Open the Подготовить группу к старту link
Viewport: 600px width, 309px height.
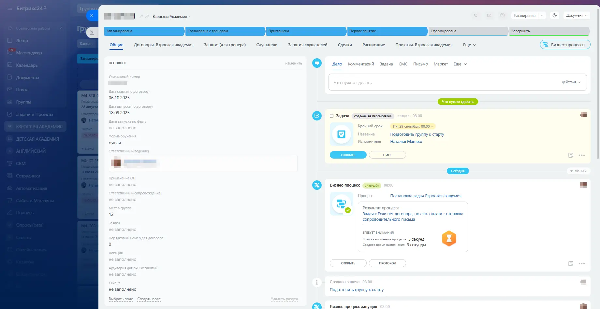[x=417, y=134]
